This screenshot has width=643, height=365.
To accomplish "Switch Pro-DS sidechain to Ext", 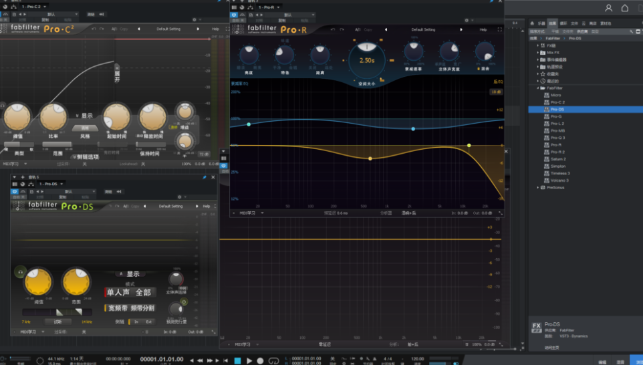I will 148,322.
